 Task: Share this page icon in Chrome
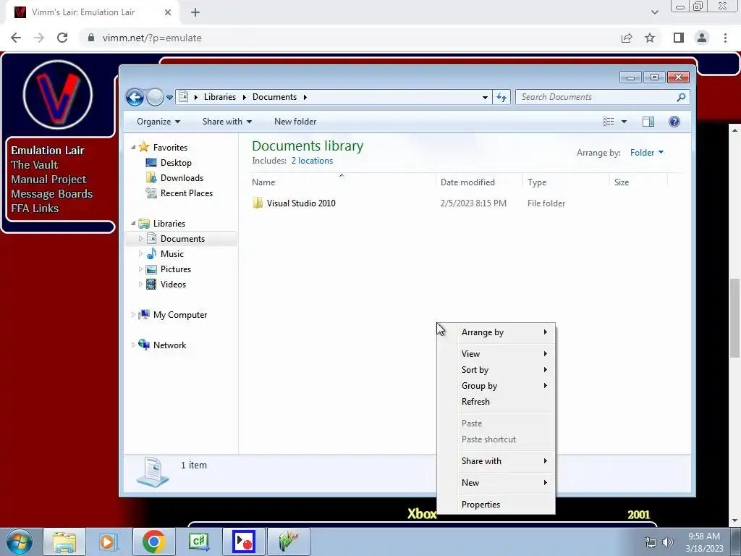pyautogui.click(x=627, y=38)
